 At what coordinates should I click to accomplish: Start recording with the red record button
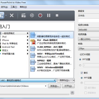click(x=40, y=15)
